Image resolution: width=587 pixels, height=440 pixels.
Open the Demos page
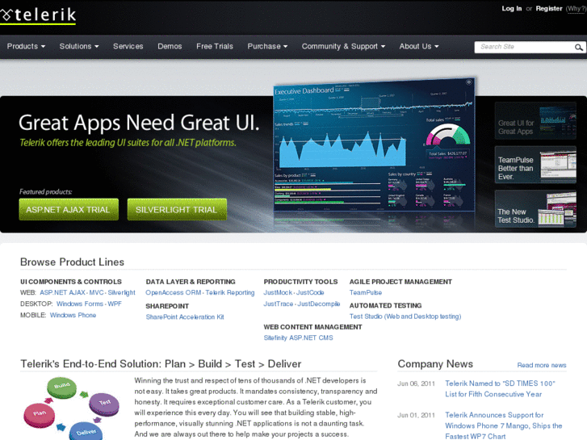170,47
